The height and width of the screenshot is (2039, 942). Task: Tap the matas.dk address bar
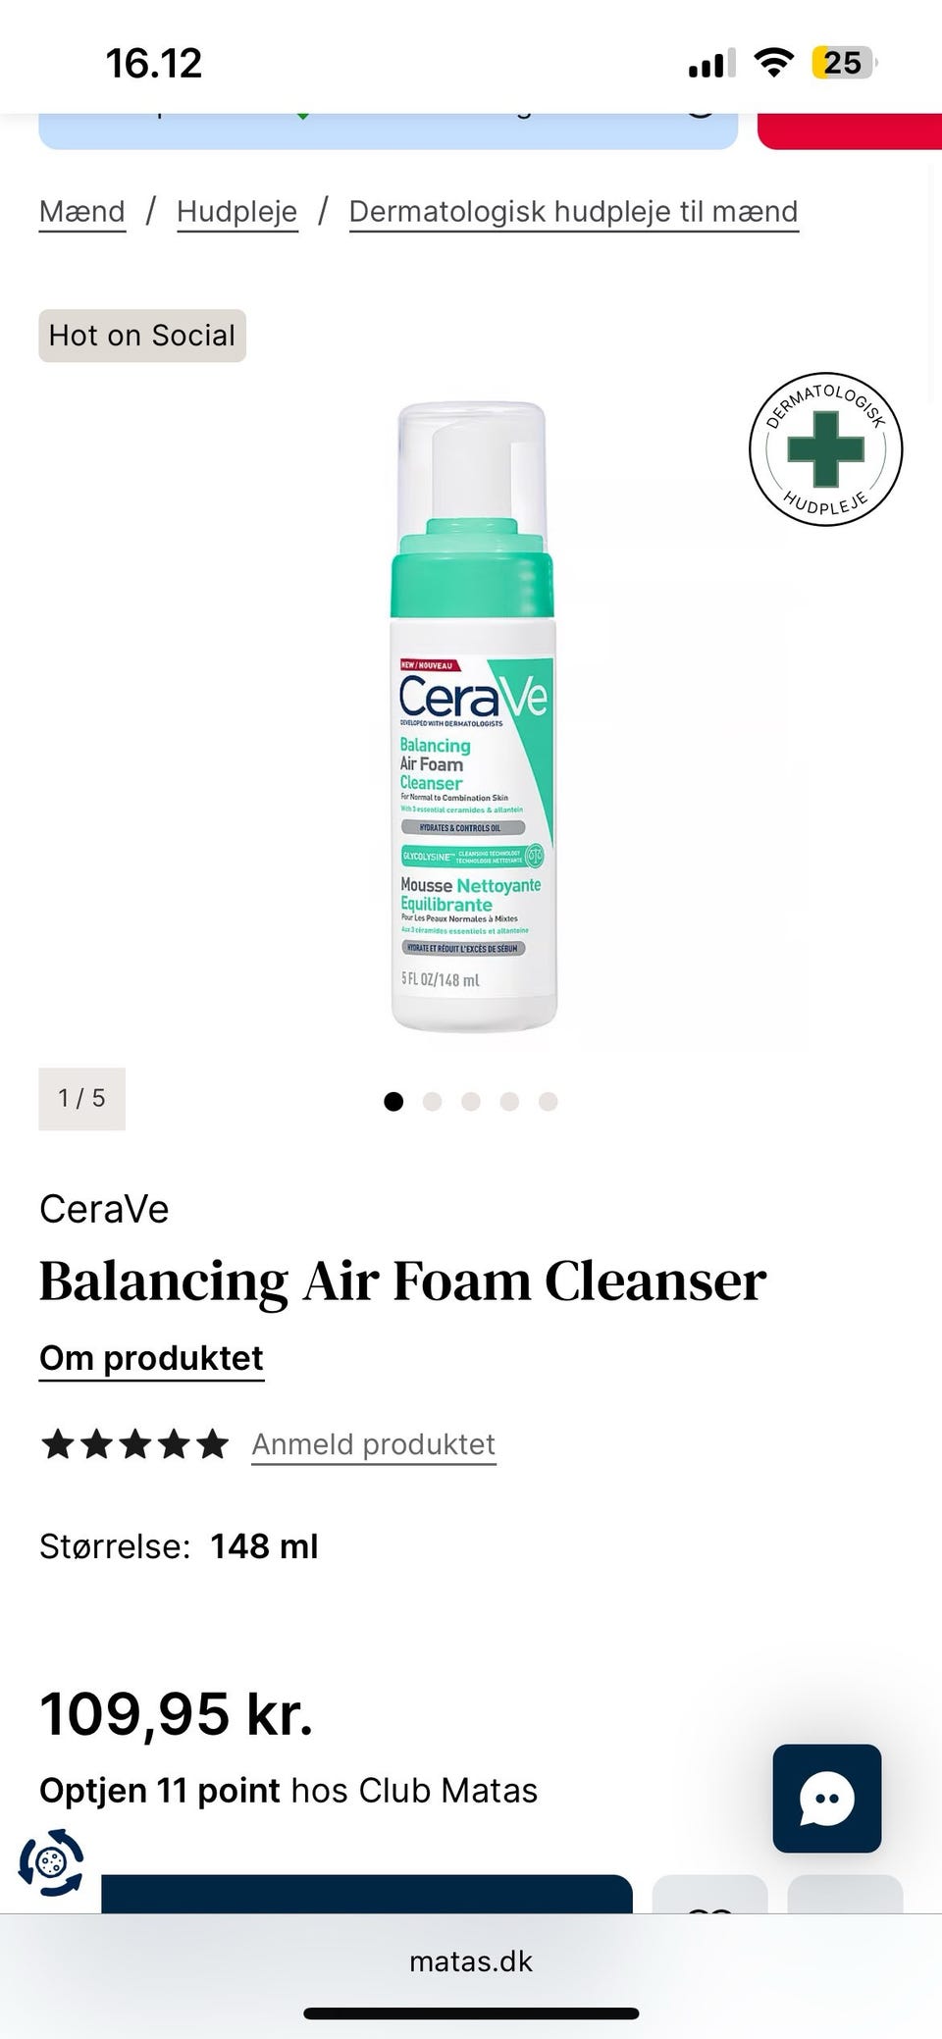[x=471, y=1961]
